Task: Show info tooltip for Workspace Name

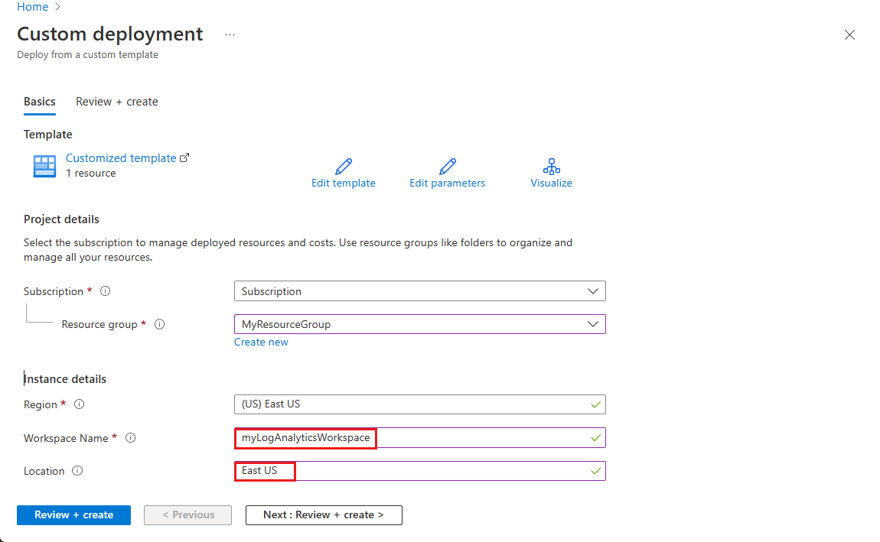Action: (x=130, y=438)
